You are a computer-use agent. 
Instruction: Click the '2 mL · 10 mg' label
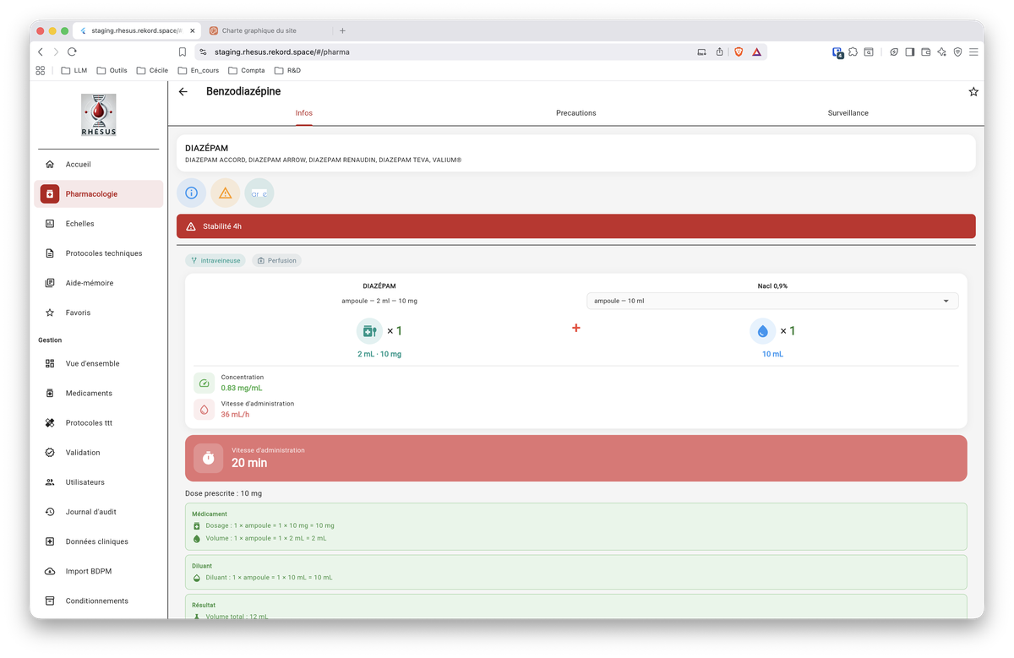tap(379, 354)
